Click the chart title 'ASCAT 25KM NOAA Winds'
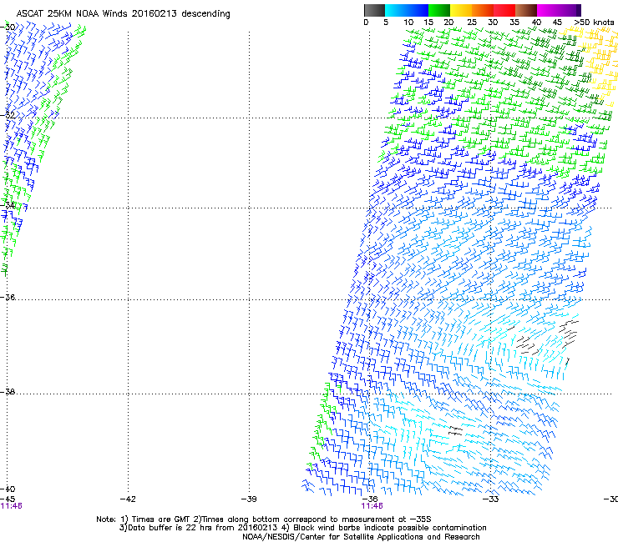The width and height of the screenshot is (618, 542). tap(73, 13)
